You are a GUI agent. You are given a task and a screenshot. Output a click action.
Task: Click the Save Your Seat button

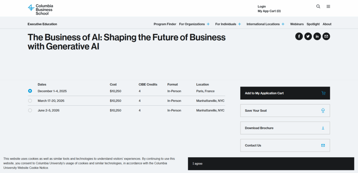(x=285, y=111)
